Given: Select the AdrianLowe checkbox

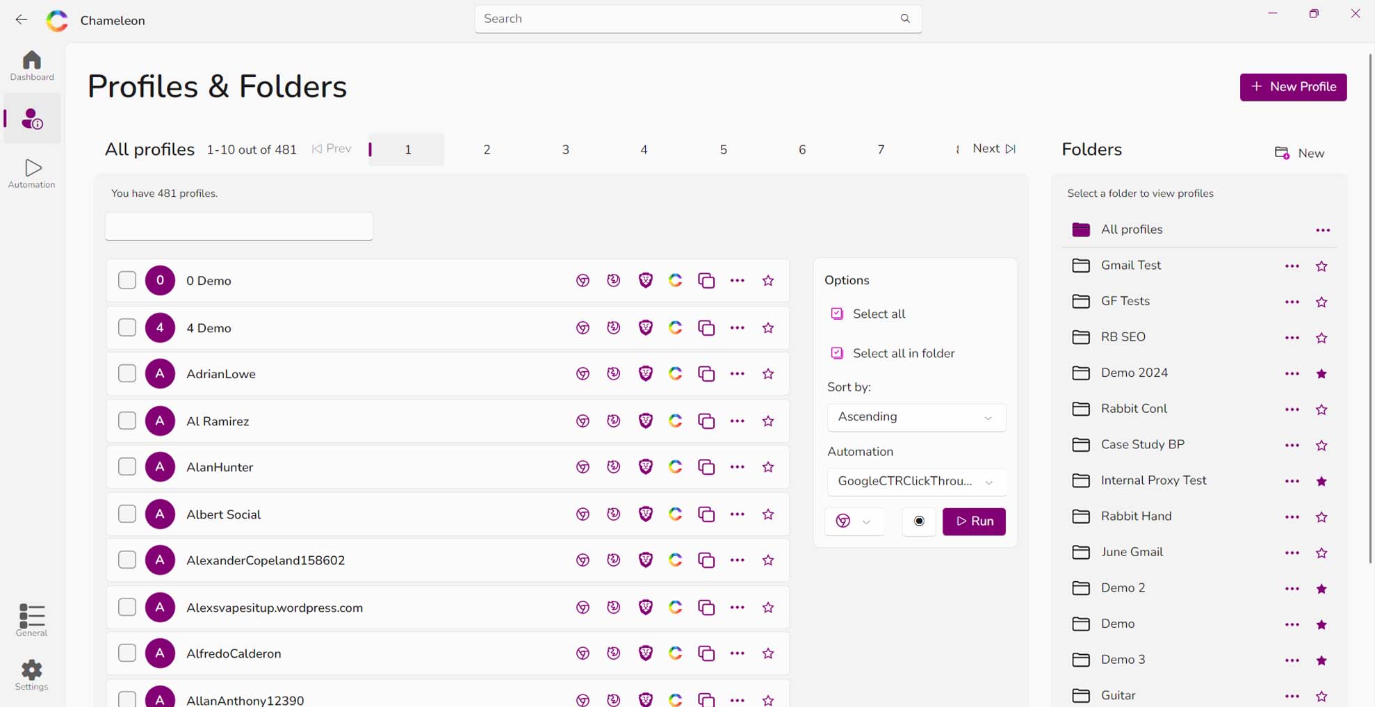Looking at the screenshot, I should (x=127, y=373).
